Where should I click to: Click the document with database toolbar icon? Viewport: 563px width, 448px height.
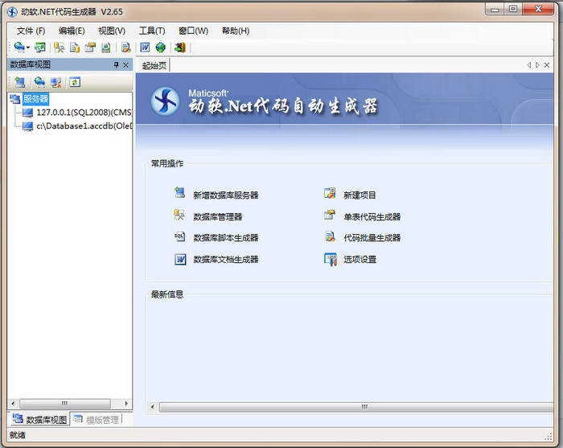74,47
